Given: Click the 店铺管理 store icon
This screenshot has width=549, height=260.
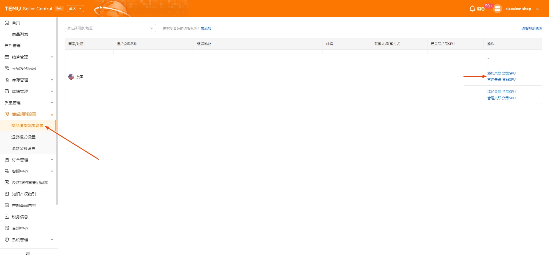Looking at the screenshot, I should 7,91.
